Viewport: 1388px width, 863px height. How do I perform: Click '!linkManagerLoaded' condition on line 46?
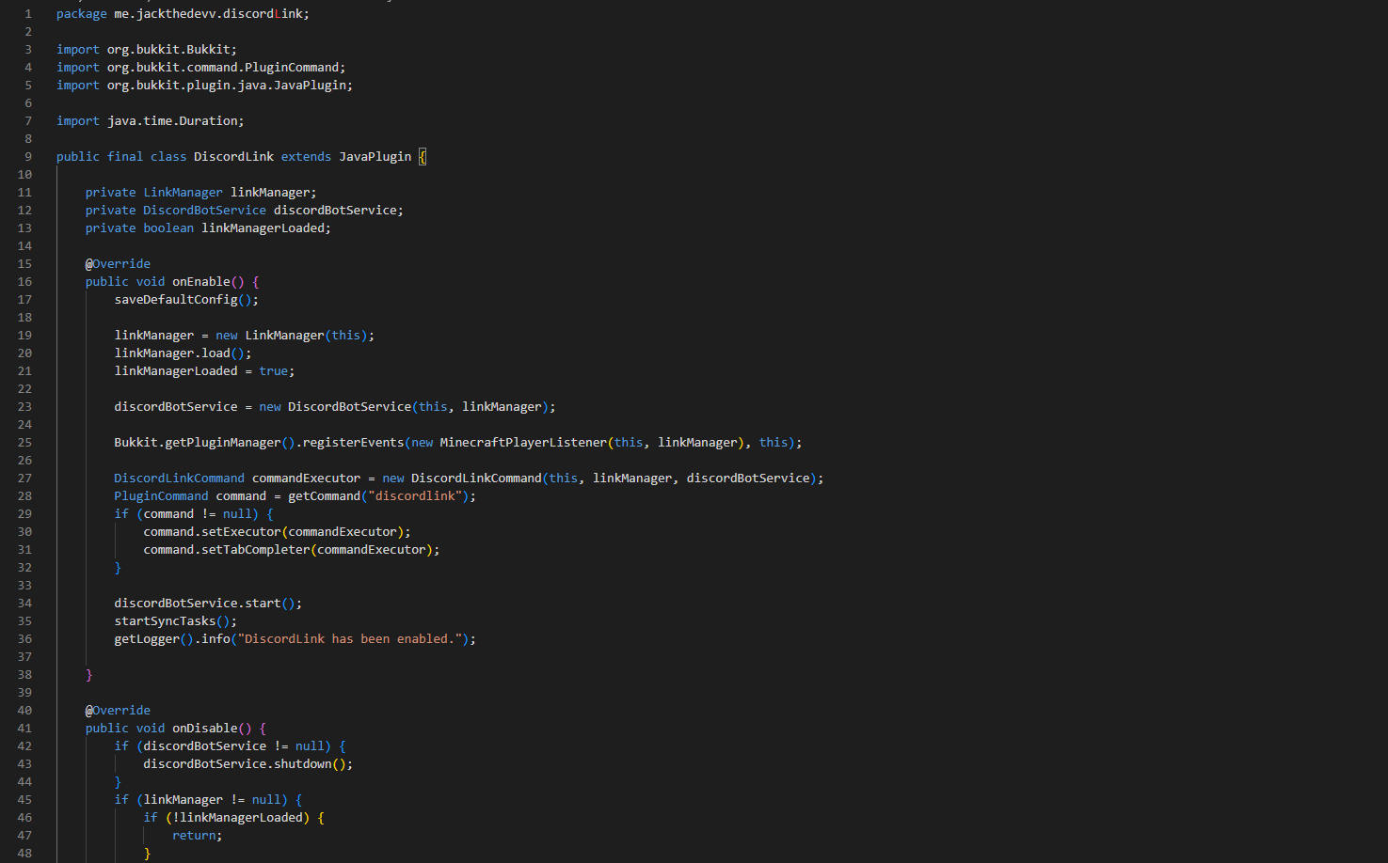pos(237,818)
